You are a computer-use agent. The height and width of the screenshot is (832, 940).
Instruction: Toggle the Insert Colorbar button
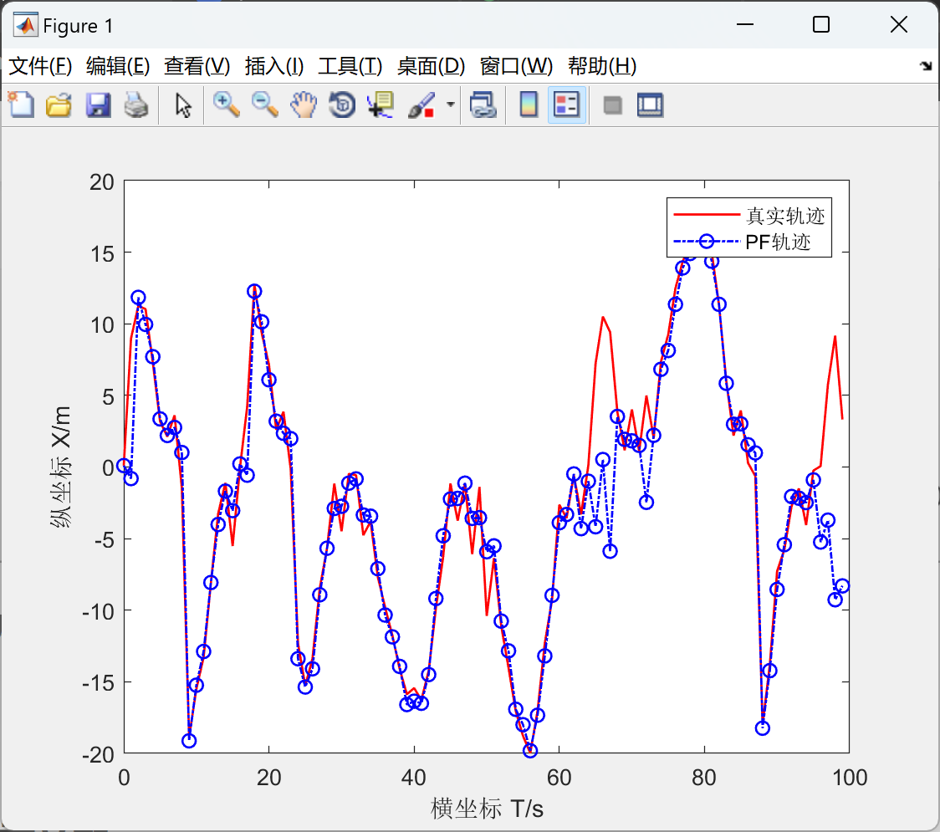[529, 105]
